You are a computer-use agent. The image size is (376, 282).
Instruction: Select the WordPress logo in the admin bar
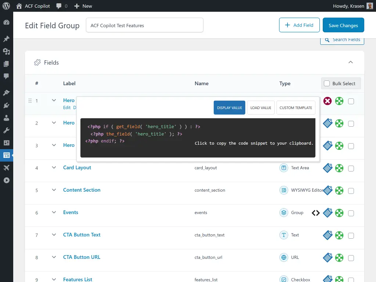[6, 6]
